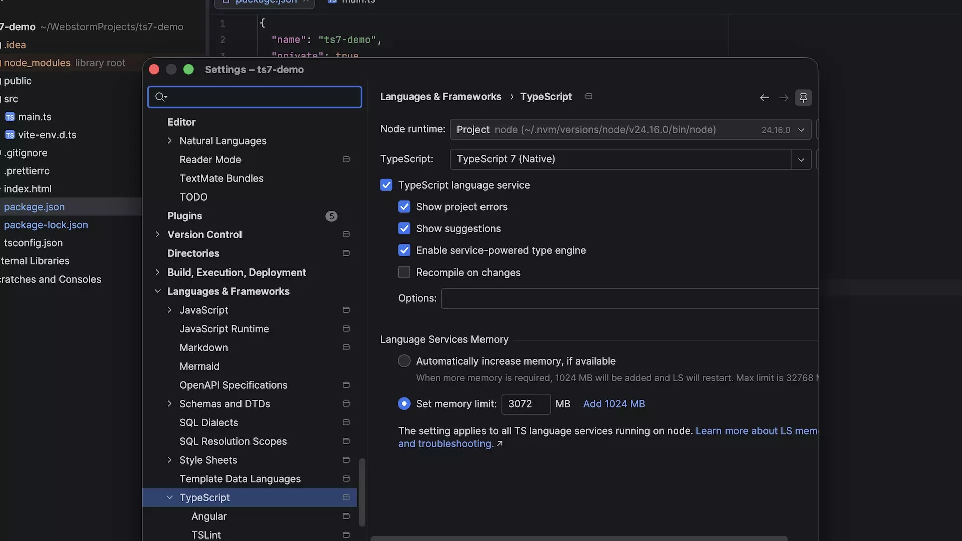Select Automatically increase memory radio button
The height and width of the screenshot is (541, 962).
[404, 361]
